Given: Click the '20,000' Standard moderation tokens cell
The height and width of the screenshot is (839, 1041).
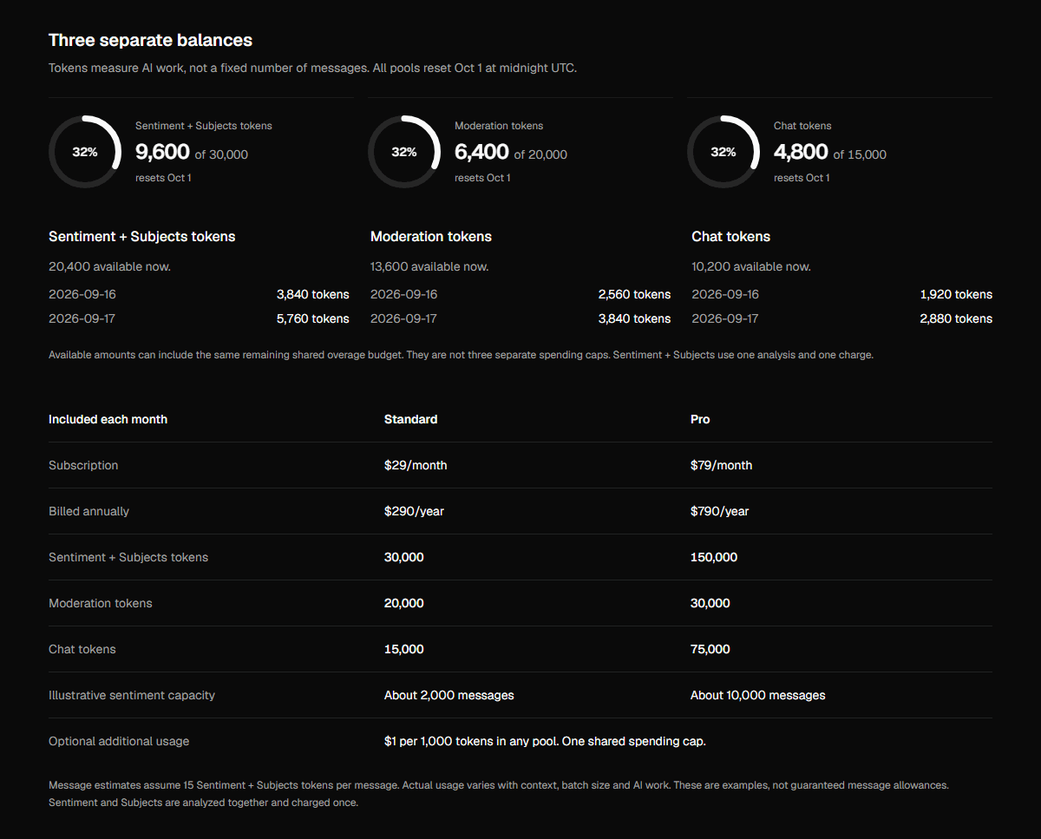Looking at the screenshot, I should (x=404, y=603).
